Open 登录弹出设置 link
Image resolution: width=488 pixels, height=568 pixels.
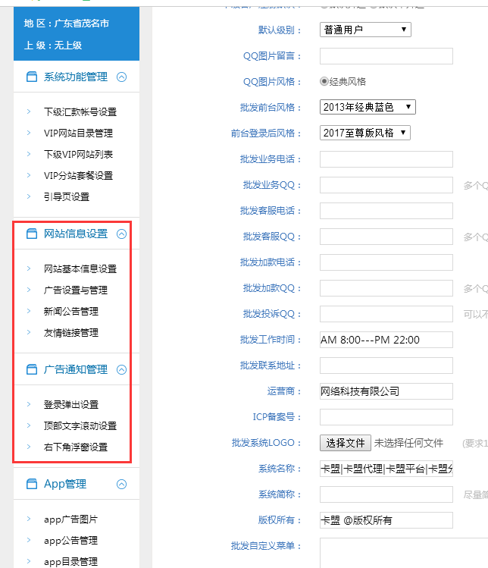[x=71, y=405]
